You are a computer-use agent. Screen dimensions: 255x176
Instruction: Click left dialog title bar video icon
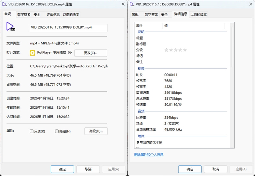pos(5,4)
